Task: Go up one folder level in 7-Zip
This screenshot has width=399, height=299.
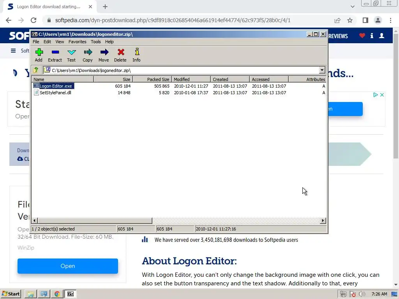Action: pos(36,70)
